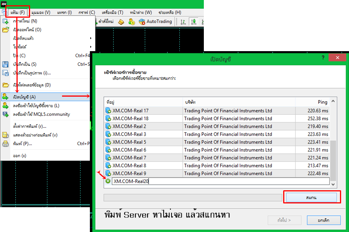
Task: Click the company cell in the XM.COM-Real 9 row
Action: click(x=239, y=173)
